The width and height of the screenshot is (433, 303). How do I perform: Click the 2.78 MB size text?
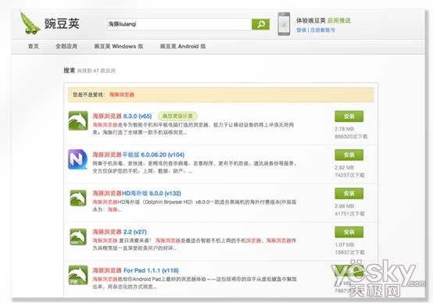(x=344, y=129)
